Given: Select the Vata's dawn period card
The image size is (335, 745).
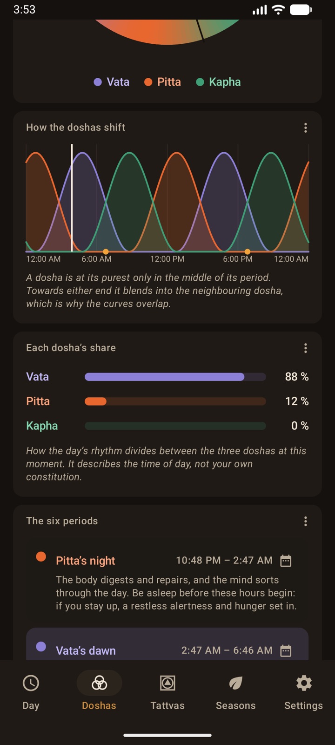Looking at the screenshot, I should 167,644.
